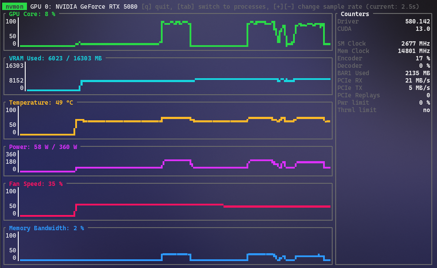Select the CUDA 13.0 row
This screenshot has width=437, height=268.
(384, 29)
